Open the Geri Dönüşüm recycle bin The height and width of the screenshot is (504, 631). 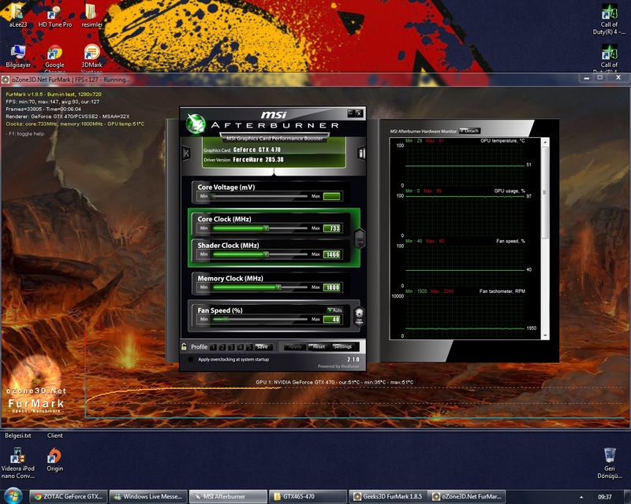point(609,463)
